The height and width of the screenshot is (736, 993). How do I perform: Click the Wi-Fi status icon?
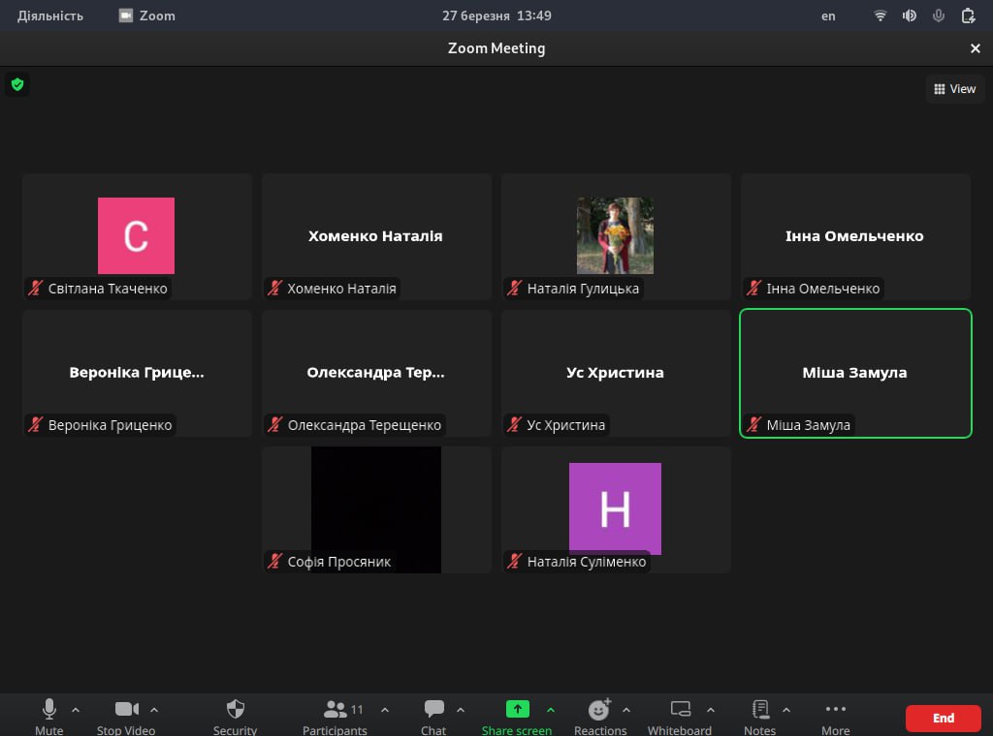coord(880,15)
